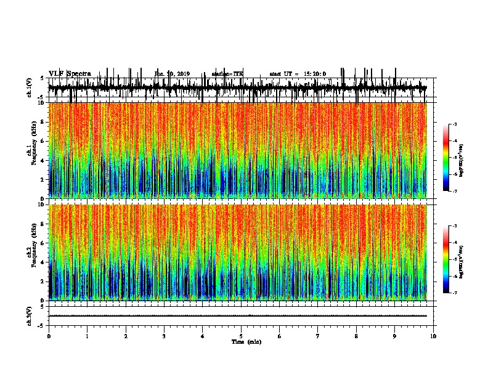Click ch.1 frequency tick label "8"

point(43,122)
